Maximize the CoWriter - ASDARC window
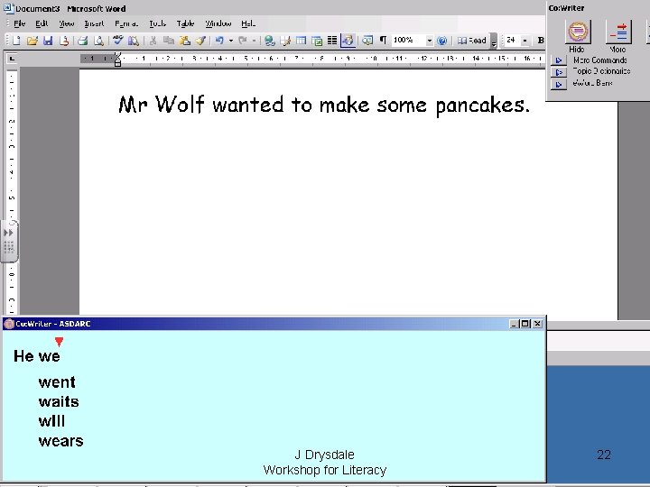 coord(525,324)
